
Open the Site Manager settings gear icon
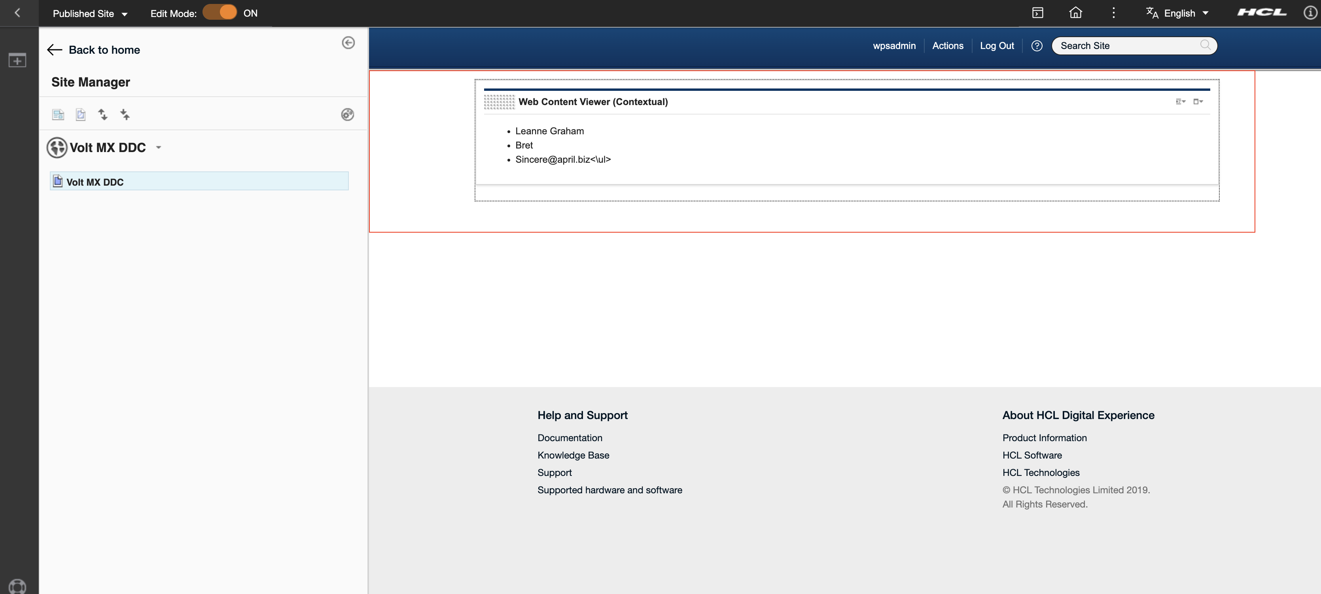[x=347, y=115]
